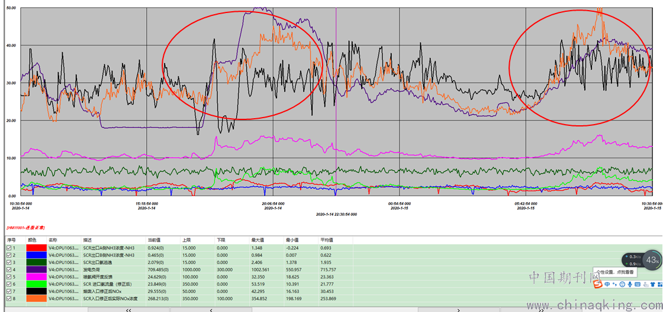
Task: Open the IME toolbox grid icon
Action: point(659,284)
